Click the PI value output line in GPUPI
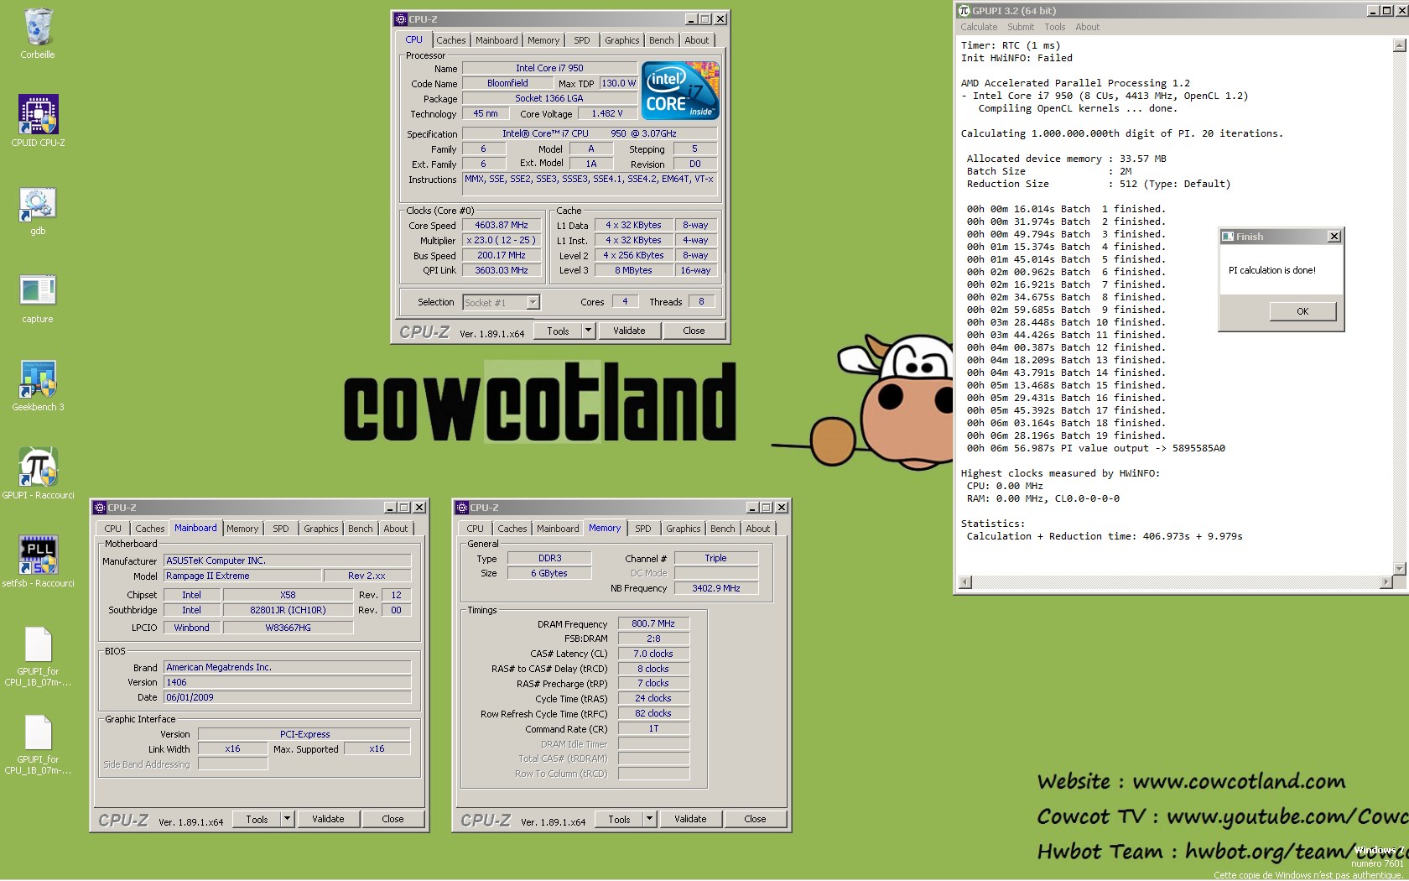This screenshot has height=881, width=1409. pyautogui.click(x=1095, y=448)
